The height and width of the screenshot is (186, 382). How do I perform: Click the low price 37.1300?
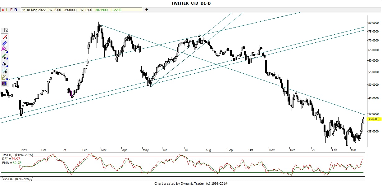86,10
